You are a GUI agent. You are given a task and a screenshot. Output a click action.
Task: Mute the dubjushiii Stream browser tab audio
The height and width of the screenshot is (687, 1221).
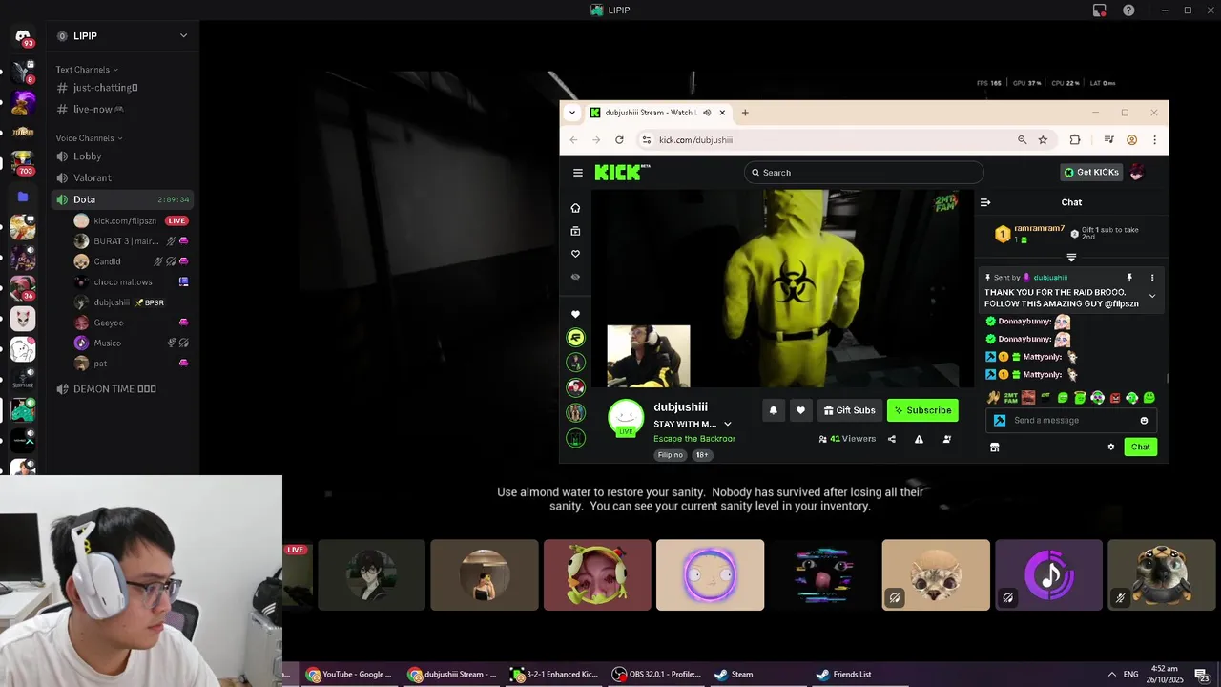pyautogui.click(x=707, y=113)
